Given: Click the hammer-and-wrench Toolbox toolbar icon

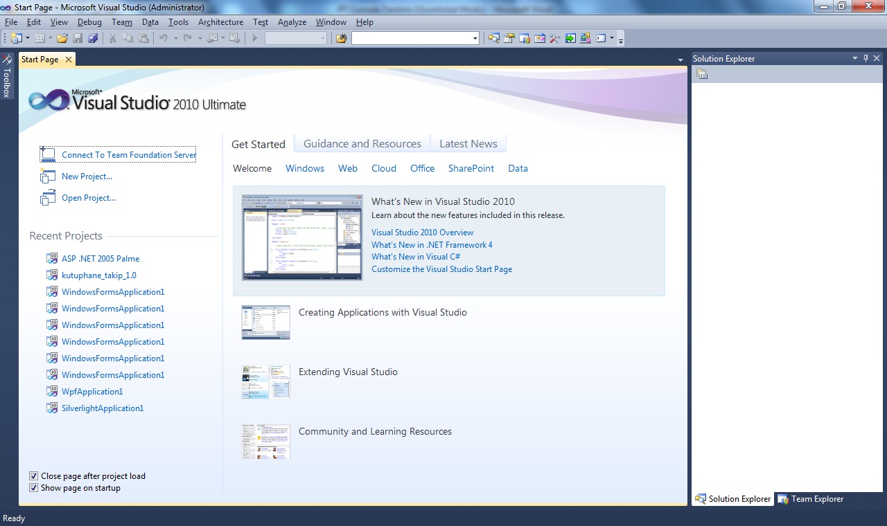Looking at the screenshot, I should (555, 39).
